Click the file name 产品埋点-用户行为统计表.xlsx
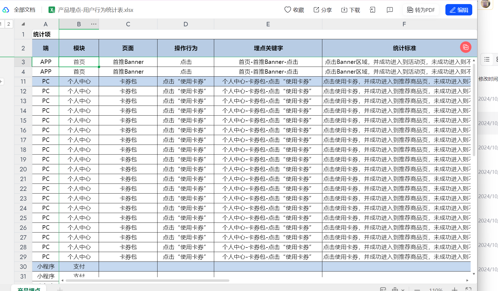Screen dimensions: 498x291 tap(96, 10)
